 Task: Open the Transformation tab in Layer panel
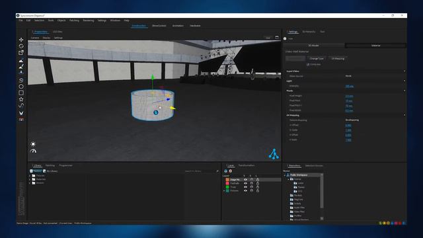click(247, 165)
